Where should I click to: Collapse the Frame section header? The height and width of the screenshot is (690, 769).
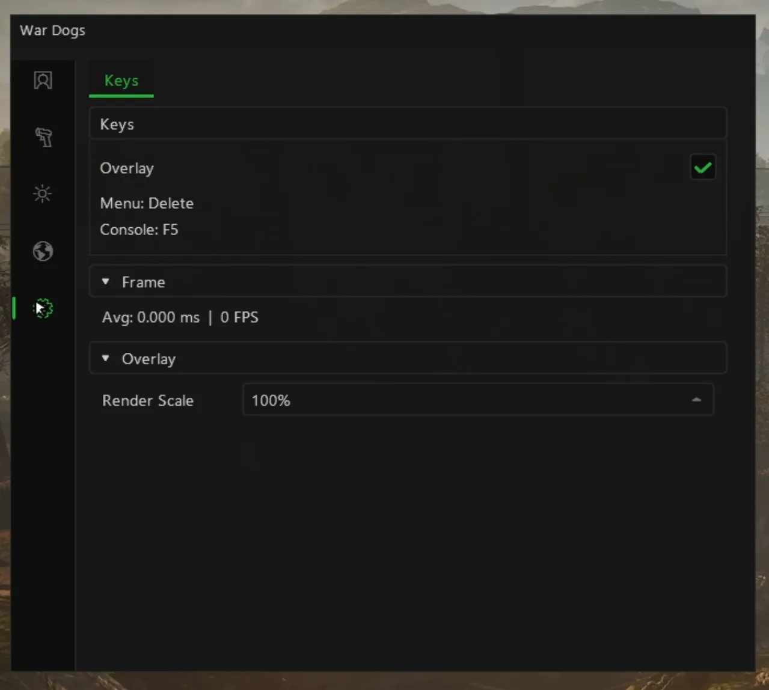point(408,282)
